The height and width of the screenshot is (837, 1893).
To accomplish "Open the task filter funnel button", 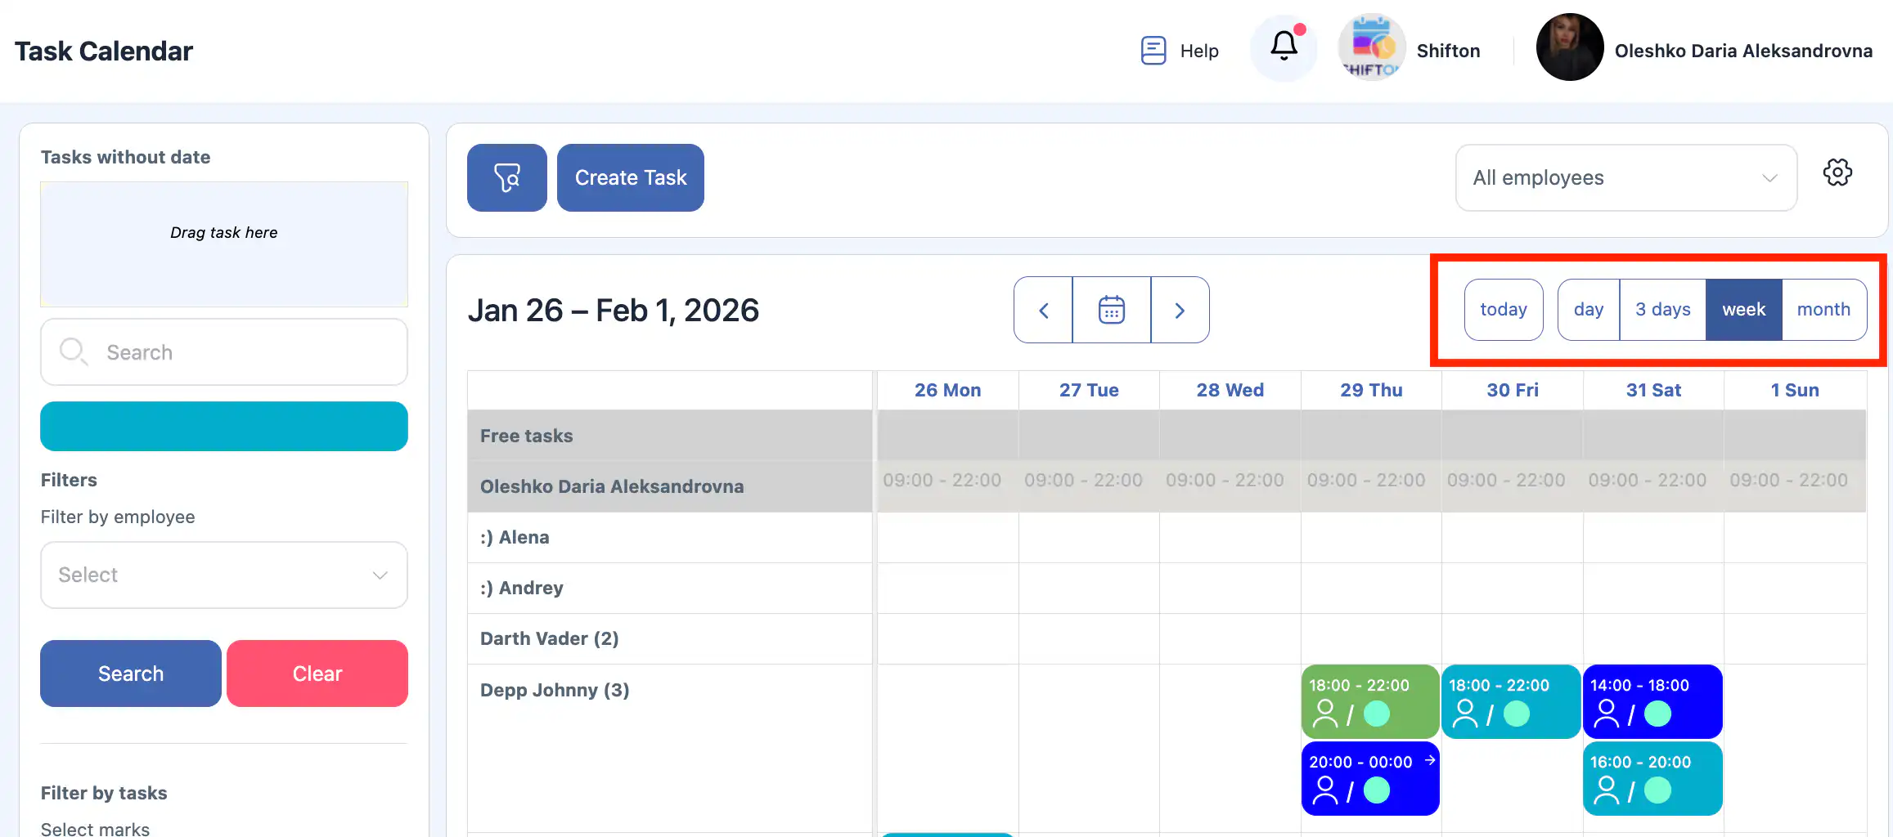I will (506, 178).
